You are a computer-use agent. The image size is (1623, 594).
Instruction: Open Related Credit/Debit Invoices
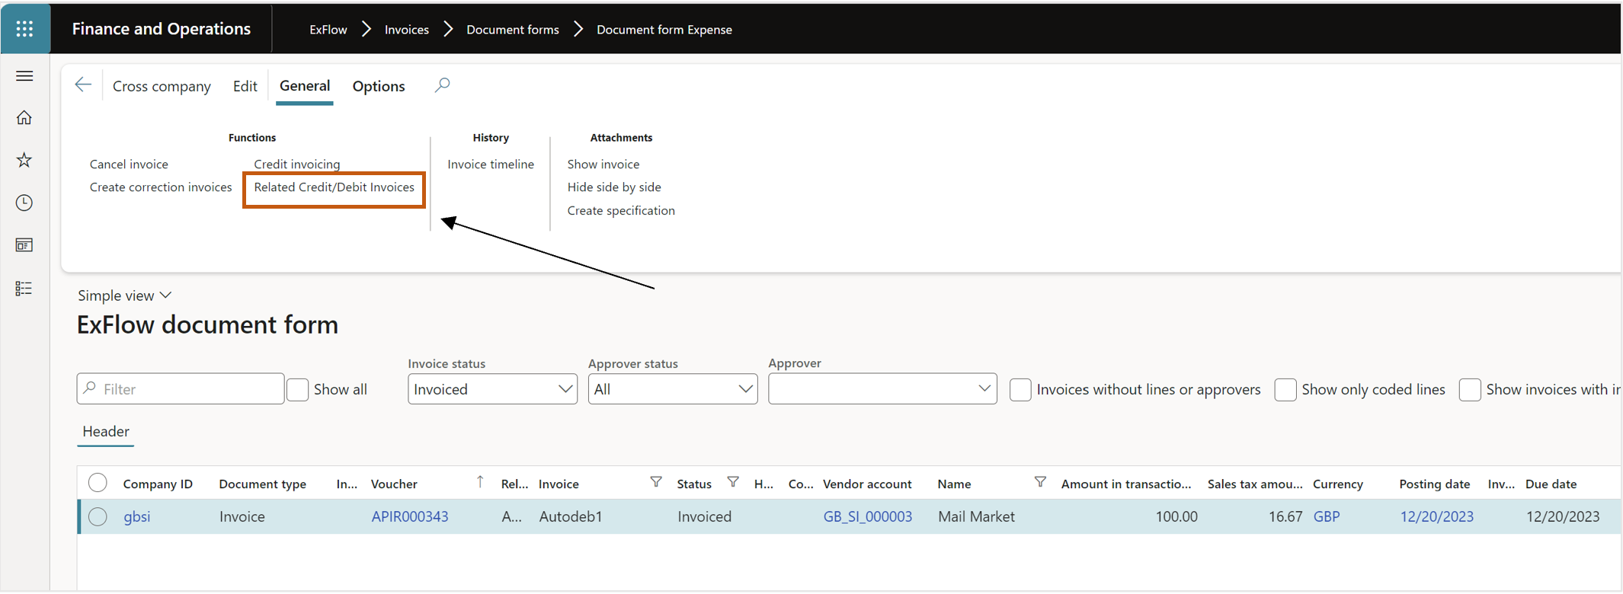click(335, 187)
